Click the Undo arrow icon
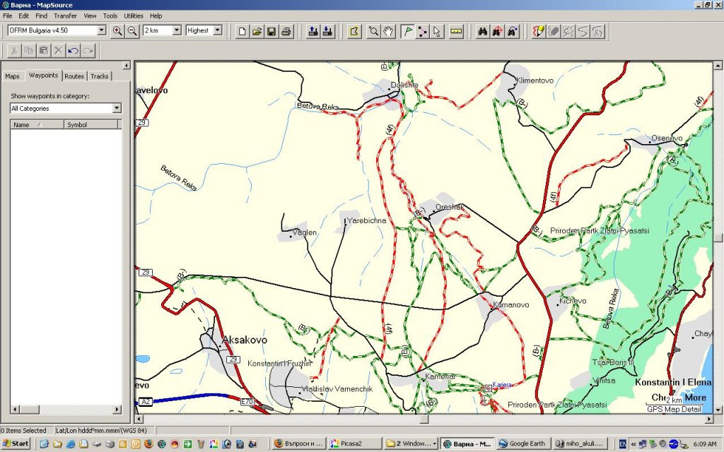This screenshot has height=452, width=724. [73, 50]
